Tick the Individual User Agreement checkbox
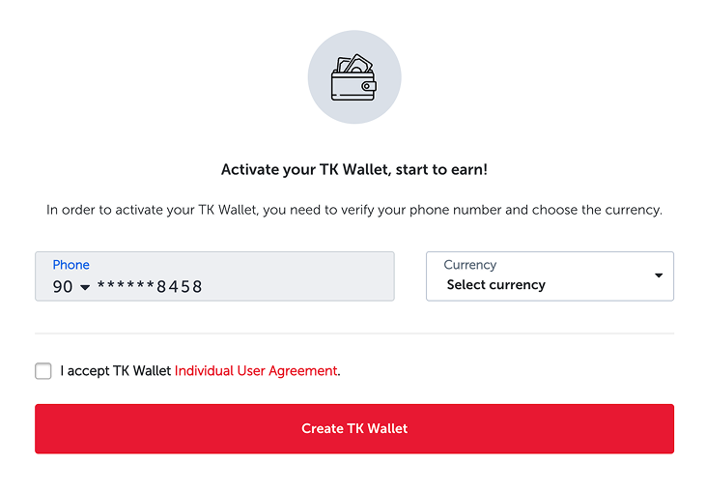The image size is (706, 493). (43, 371)
